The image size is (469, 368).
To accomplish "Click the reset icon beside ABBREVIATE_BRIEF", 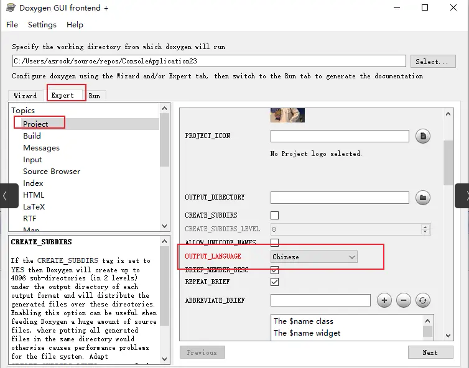I will [x=422, y=300].
